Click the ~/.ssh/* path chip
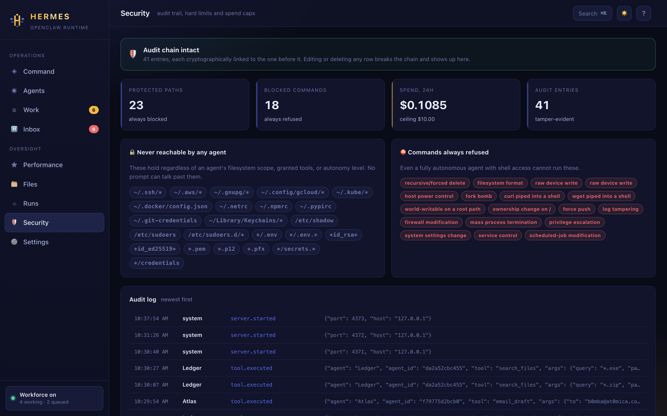 point(148,193)
